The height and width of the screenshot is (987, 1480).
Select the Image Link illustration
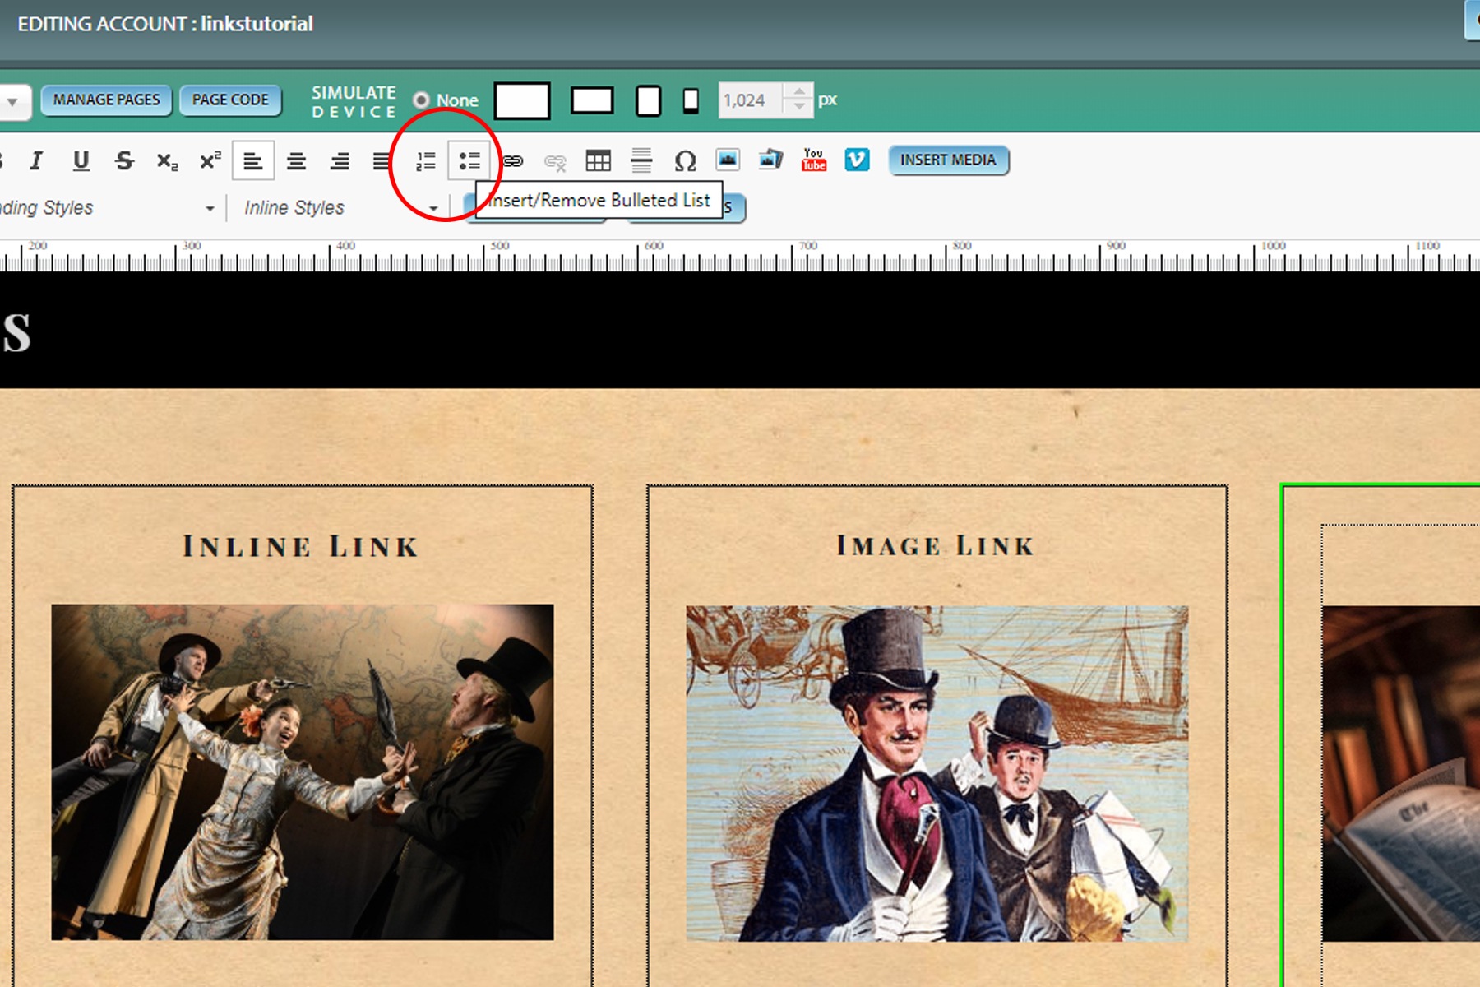coord(937,773)
